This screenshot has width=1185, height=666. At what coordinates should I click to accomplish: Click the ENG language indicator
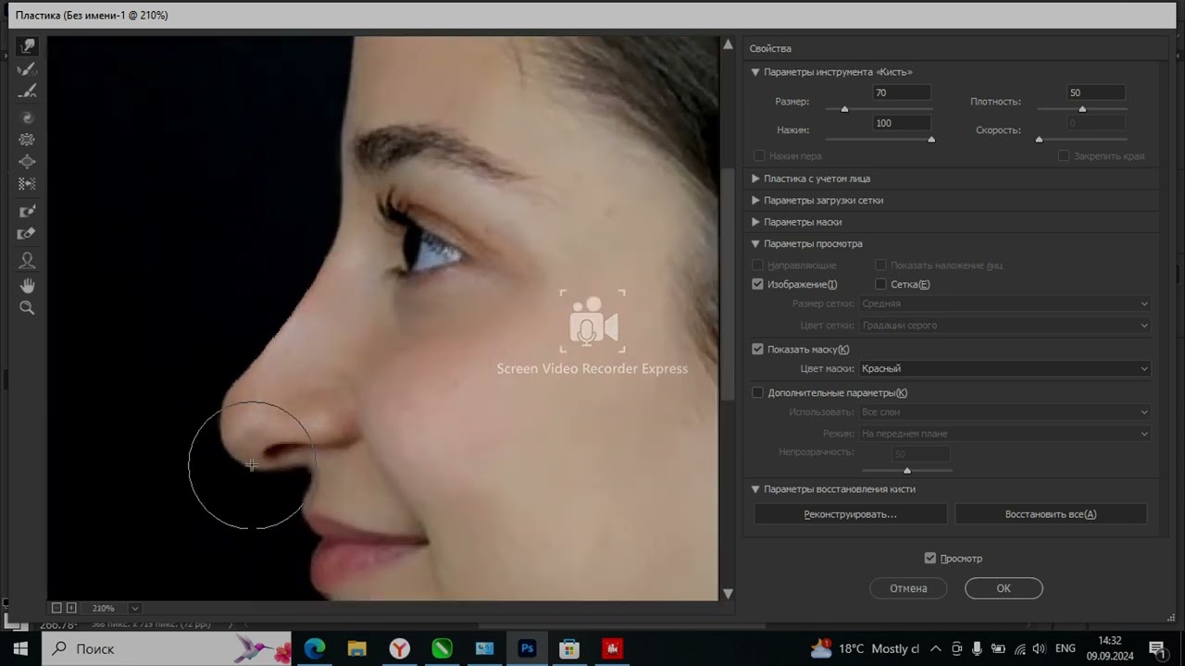[1066, 648]
